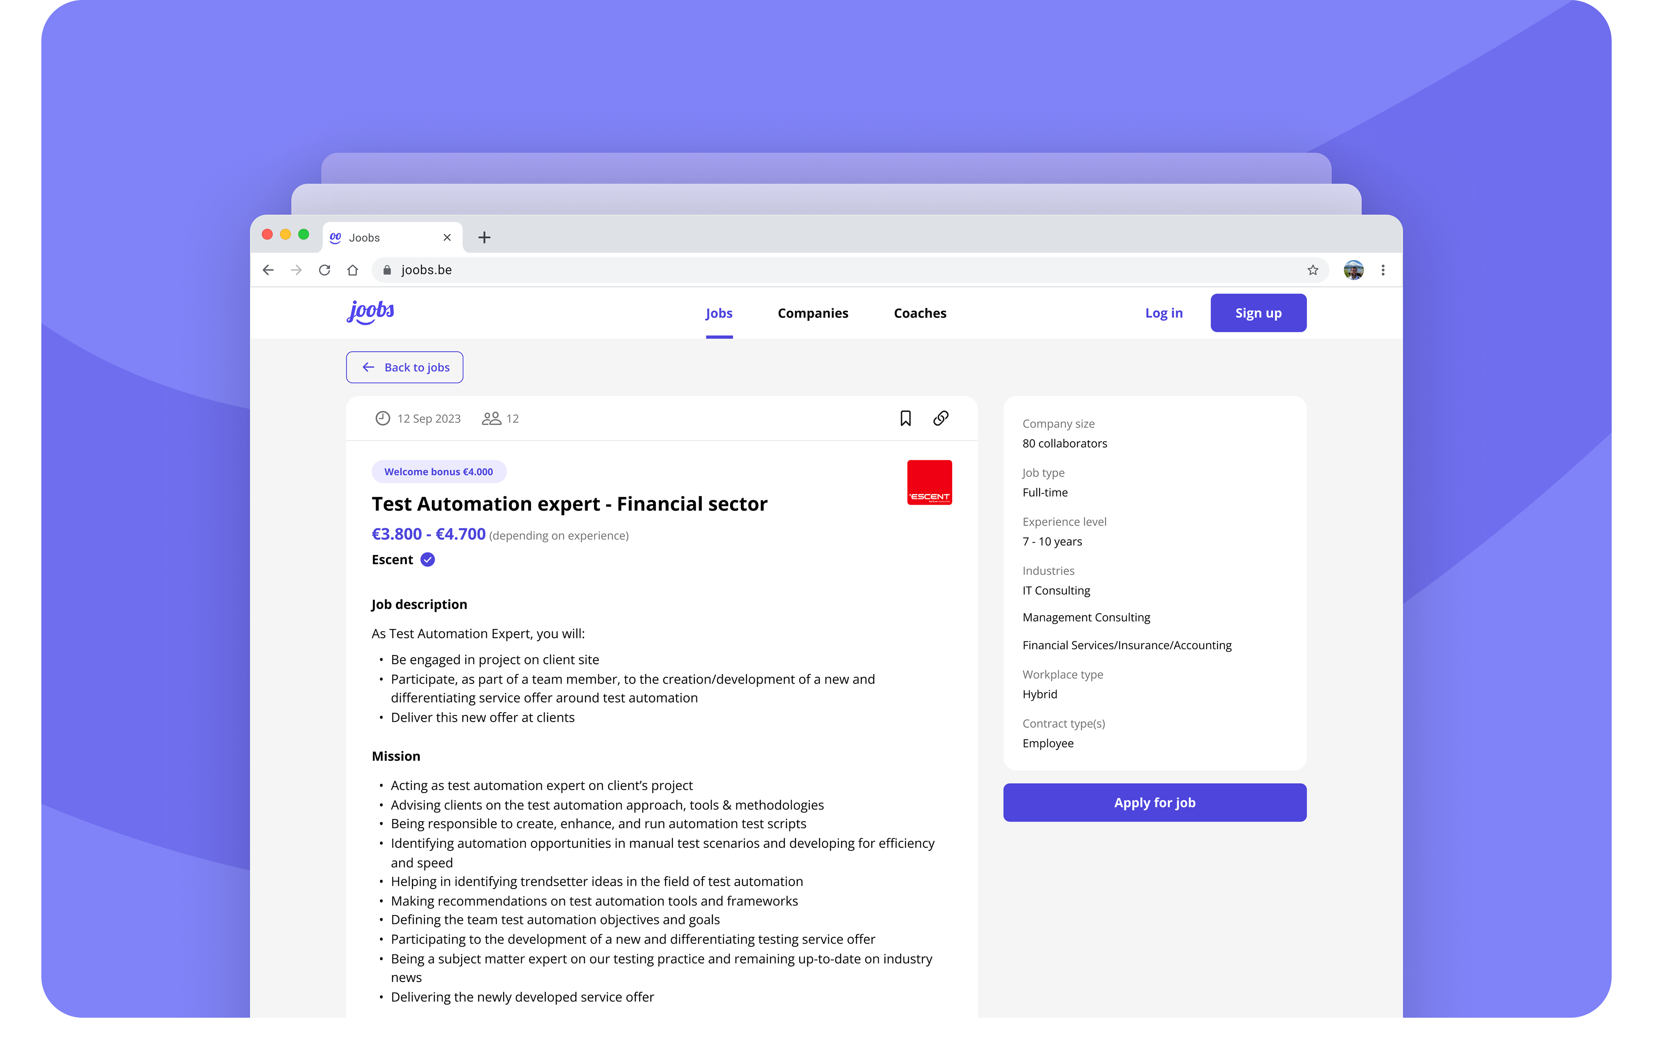Click the Joobs logo
The width and height of the screenshot is (1653, 1059).
click(x=370, y=312)
